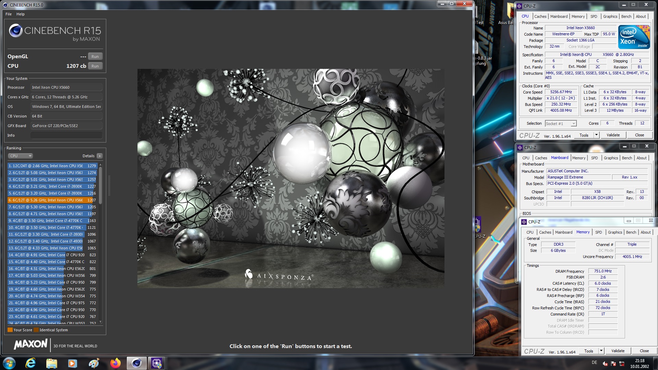
Task: Click the Cinebench title bar app icon
Action: tap(5, 5)
